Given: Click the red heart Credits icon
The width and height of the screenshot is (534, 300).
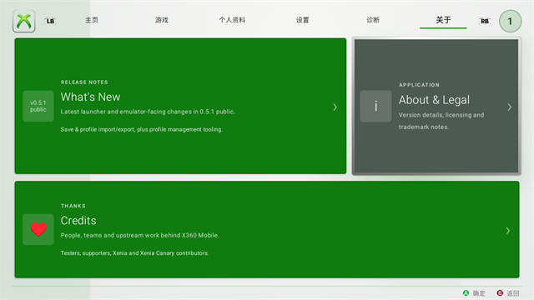Looking at the screenshot, I should pos(38,230).
